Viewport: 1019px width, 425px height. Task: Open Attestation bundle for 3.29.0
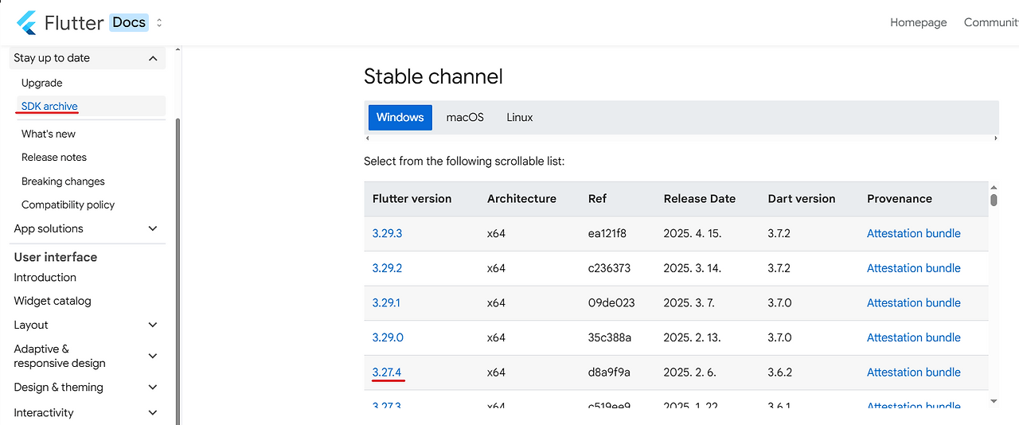914,337
